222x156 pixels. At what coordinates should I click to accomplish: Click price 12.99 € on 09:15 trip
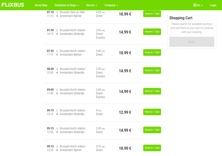125,112
